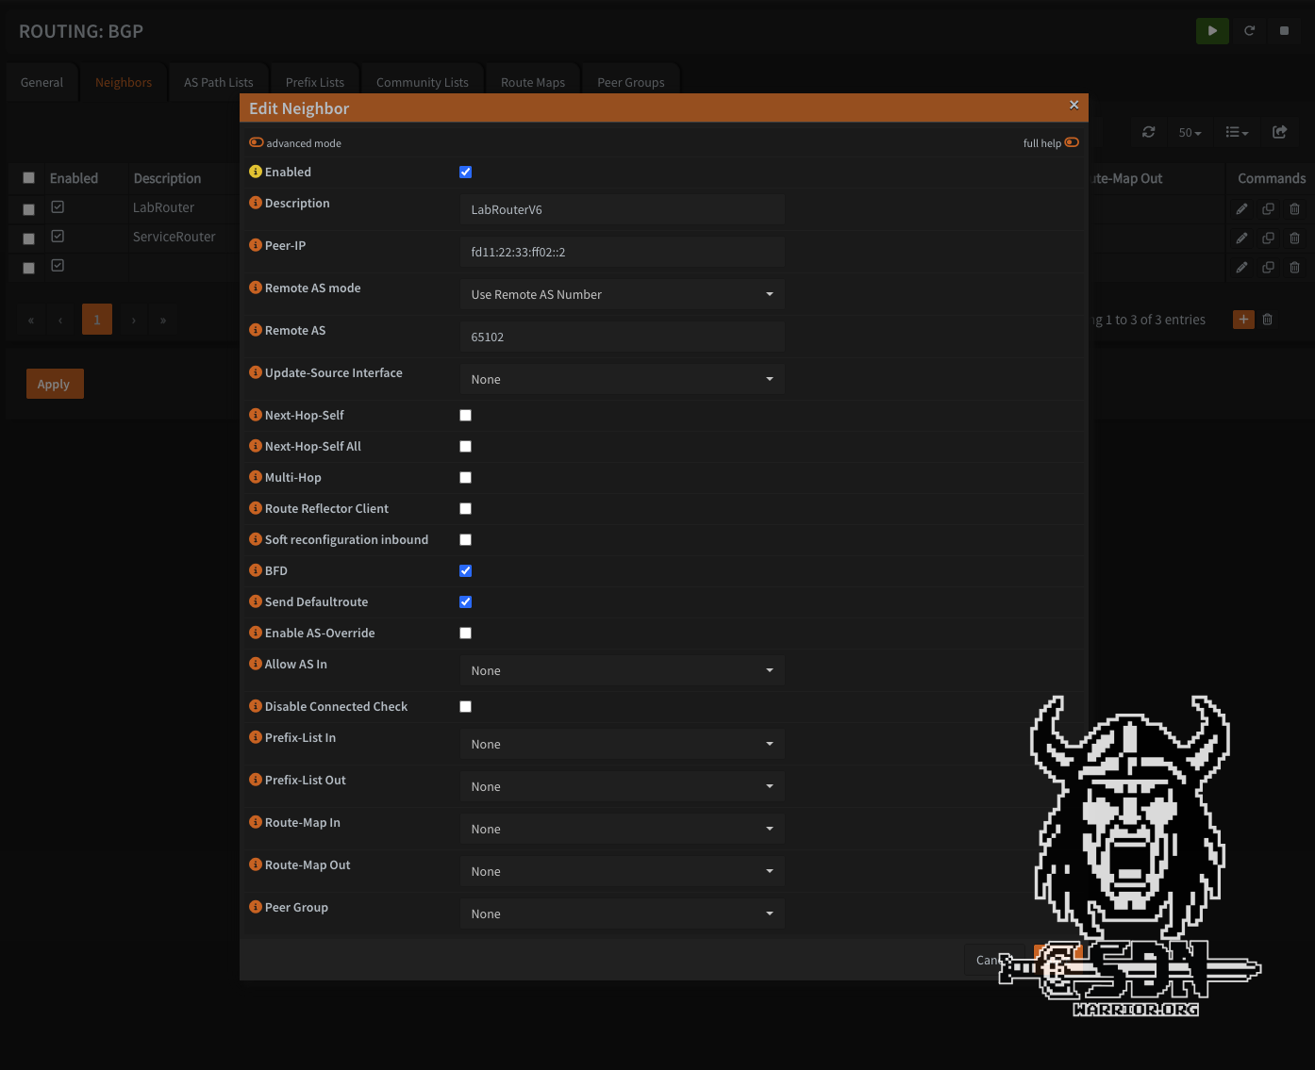Close the Edit Neighbor dialog

tap(1074, 106)
